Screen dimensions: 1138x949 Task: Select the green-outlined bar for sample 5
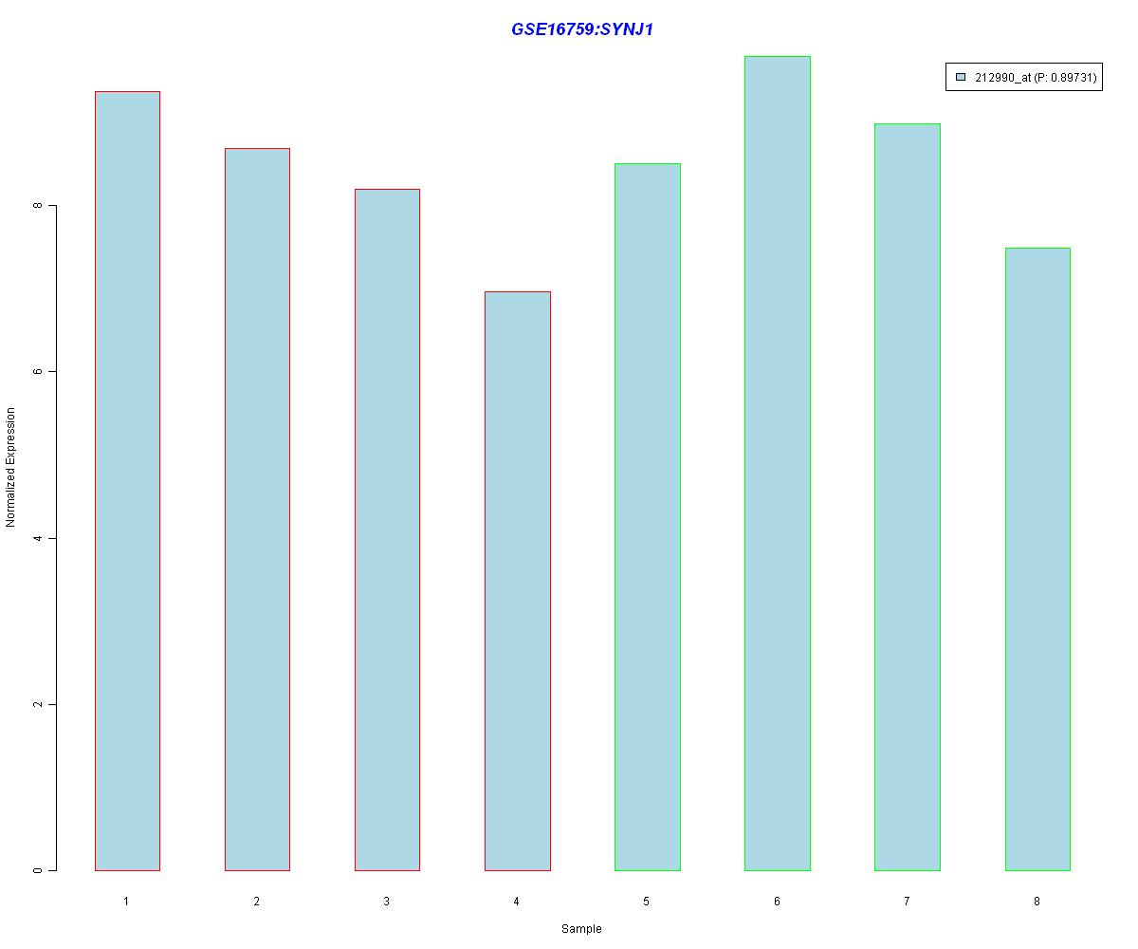coord(648,517)
